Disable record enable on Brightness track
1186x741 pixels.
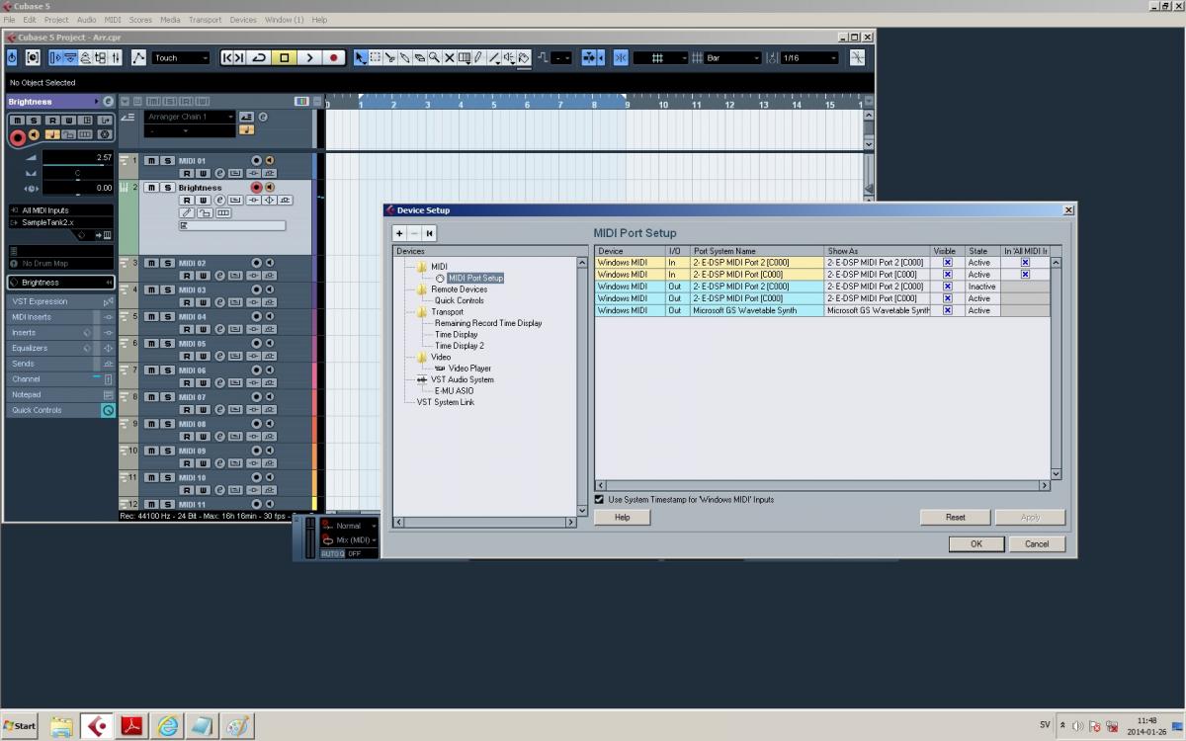coord(256,187)
